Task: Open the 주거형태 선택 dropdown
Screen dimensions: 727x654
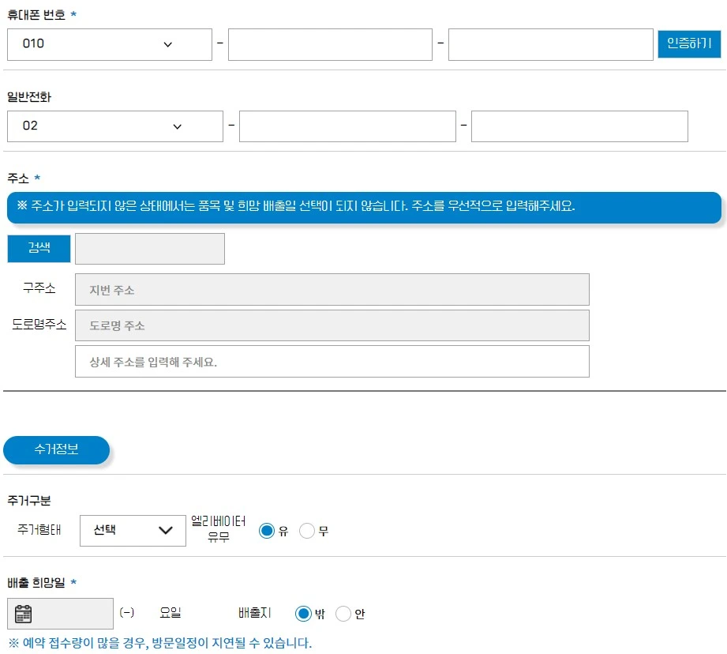Action: pyautogui.click(x=133, y=531)
